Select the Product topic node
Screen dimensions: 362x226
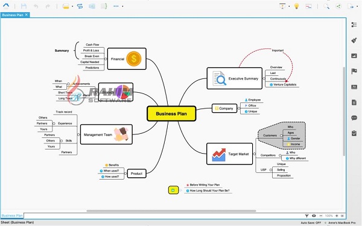coord(137,174)
